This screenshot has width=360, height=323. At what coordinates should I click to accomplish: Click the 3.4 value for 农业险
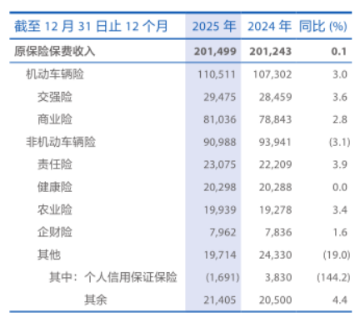[340, 209]
